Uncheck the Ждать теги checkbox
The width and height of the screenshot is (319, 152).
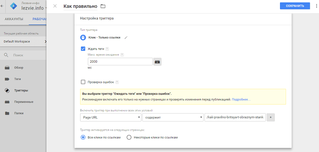[83, 49]
